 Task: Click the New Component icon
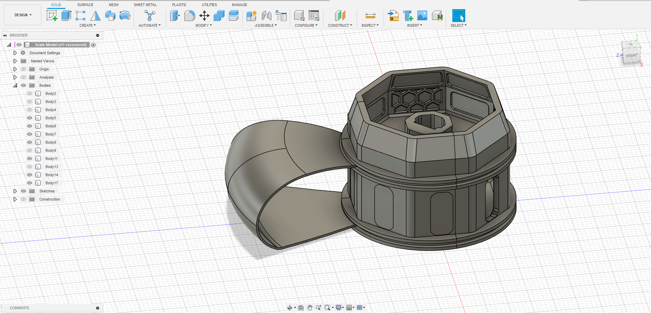[x=252, y=16]
